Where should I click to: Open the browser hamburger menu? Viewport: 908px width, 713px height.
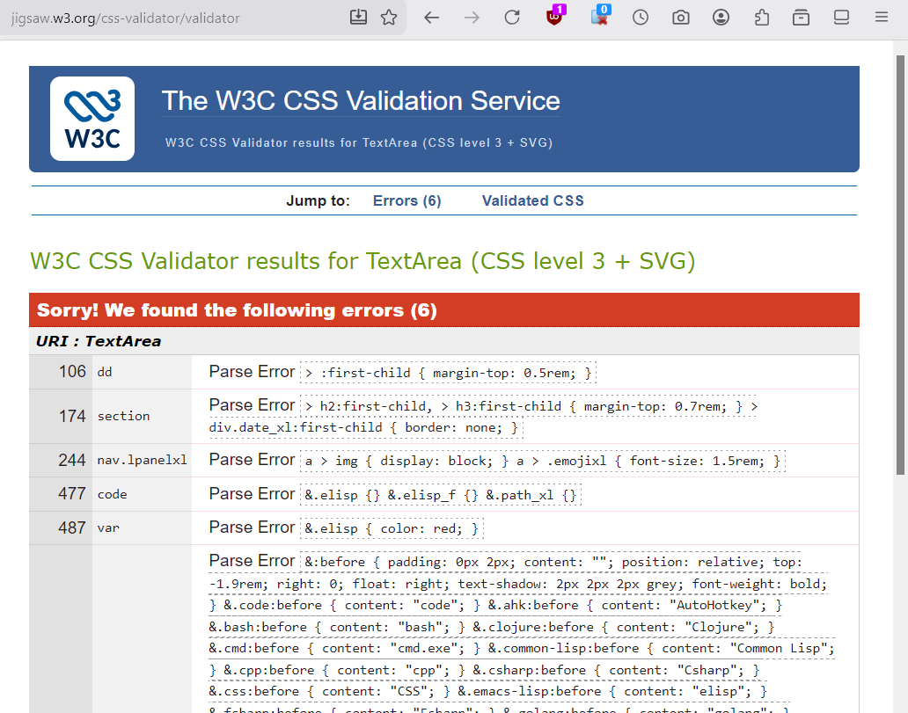(x=882, y=18)
